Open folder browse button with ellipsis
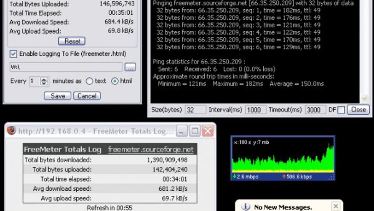The image size is (374, 211). click(x=131, y=67)
